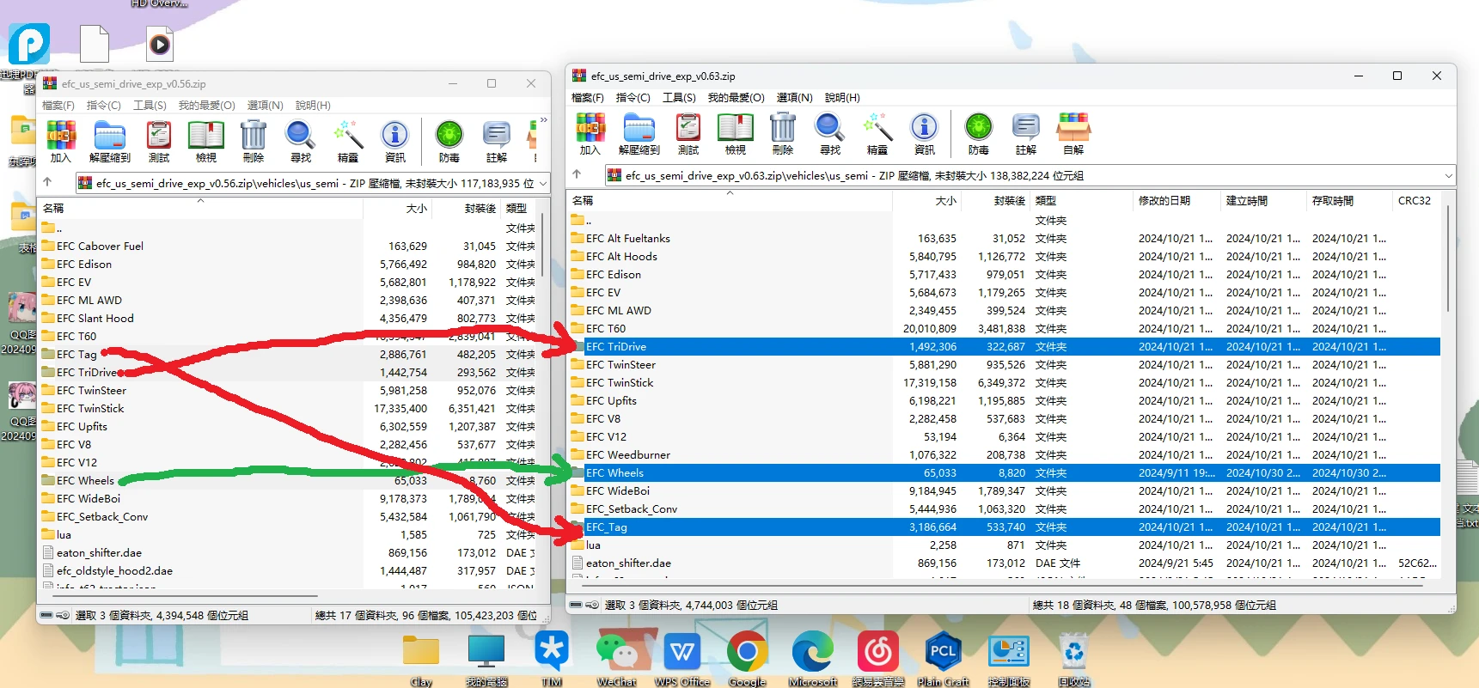This screenshot has width=1479, height=688.
Task: Click the 防毒 (Virus scan) icon in v0.63 window
Action: pos(979,133)
